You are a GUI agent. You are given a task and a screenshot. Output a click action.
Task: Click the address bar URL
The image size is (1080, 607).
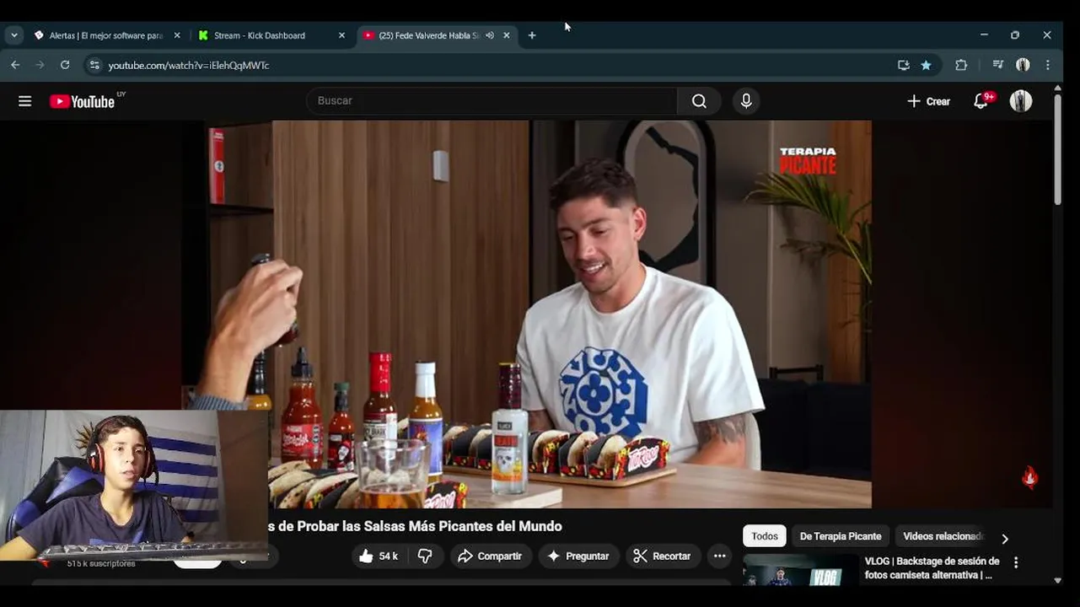(189, 65)
